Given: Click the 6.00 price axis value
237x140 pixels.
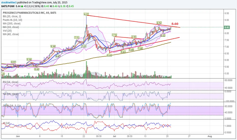Looking at the screenshot, I should click(x=227, y=60).
